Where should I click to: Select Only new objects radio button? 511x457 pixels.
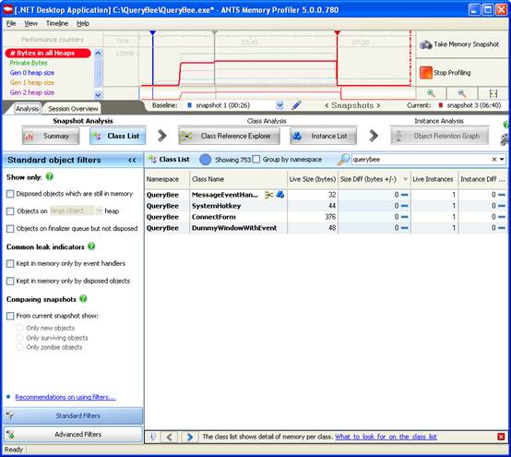(x=19, y=328)
